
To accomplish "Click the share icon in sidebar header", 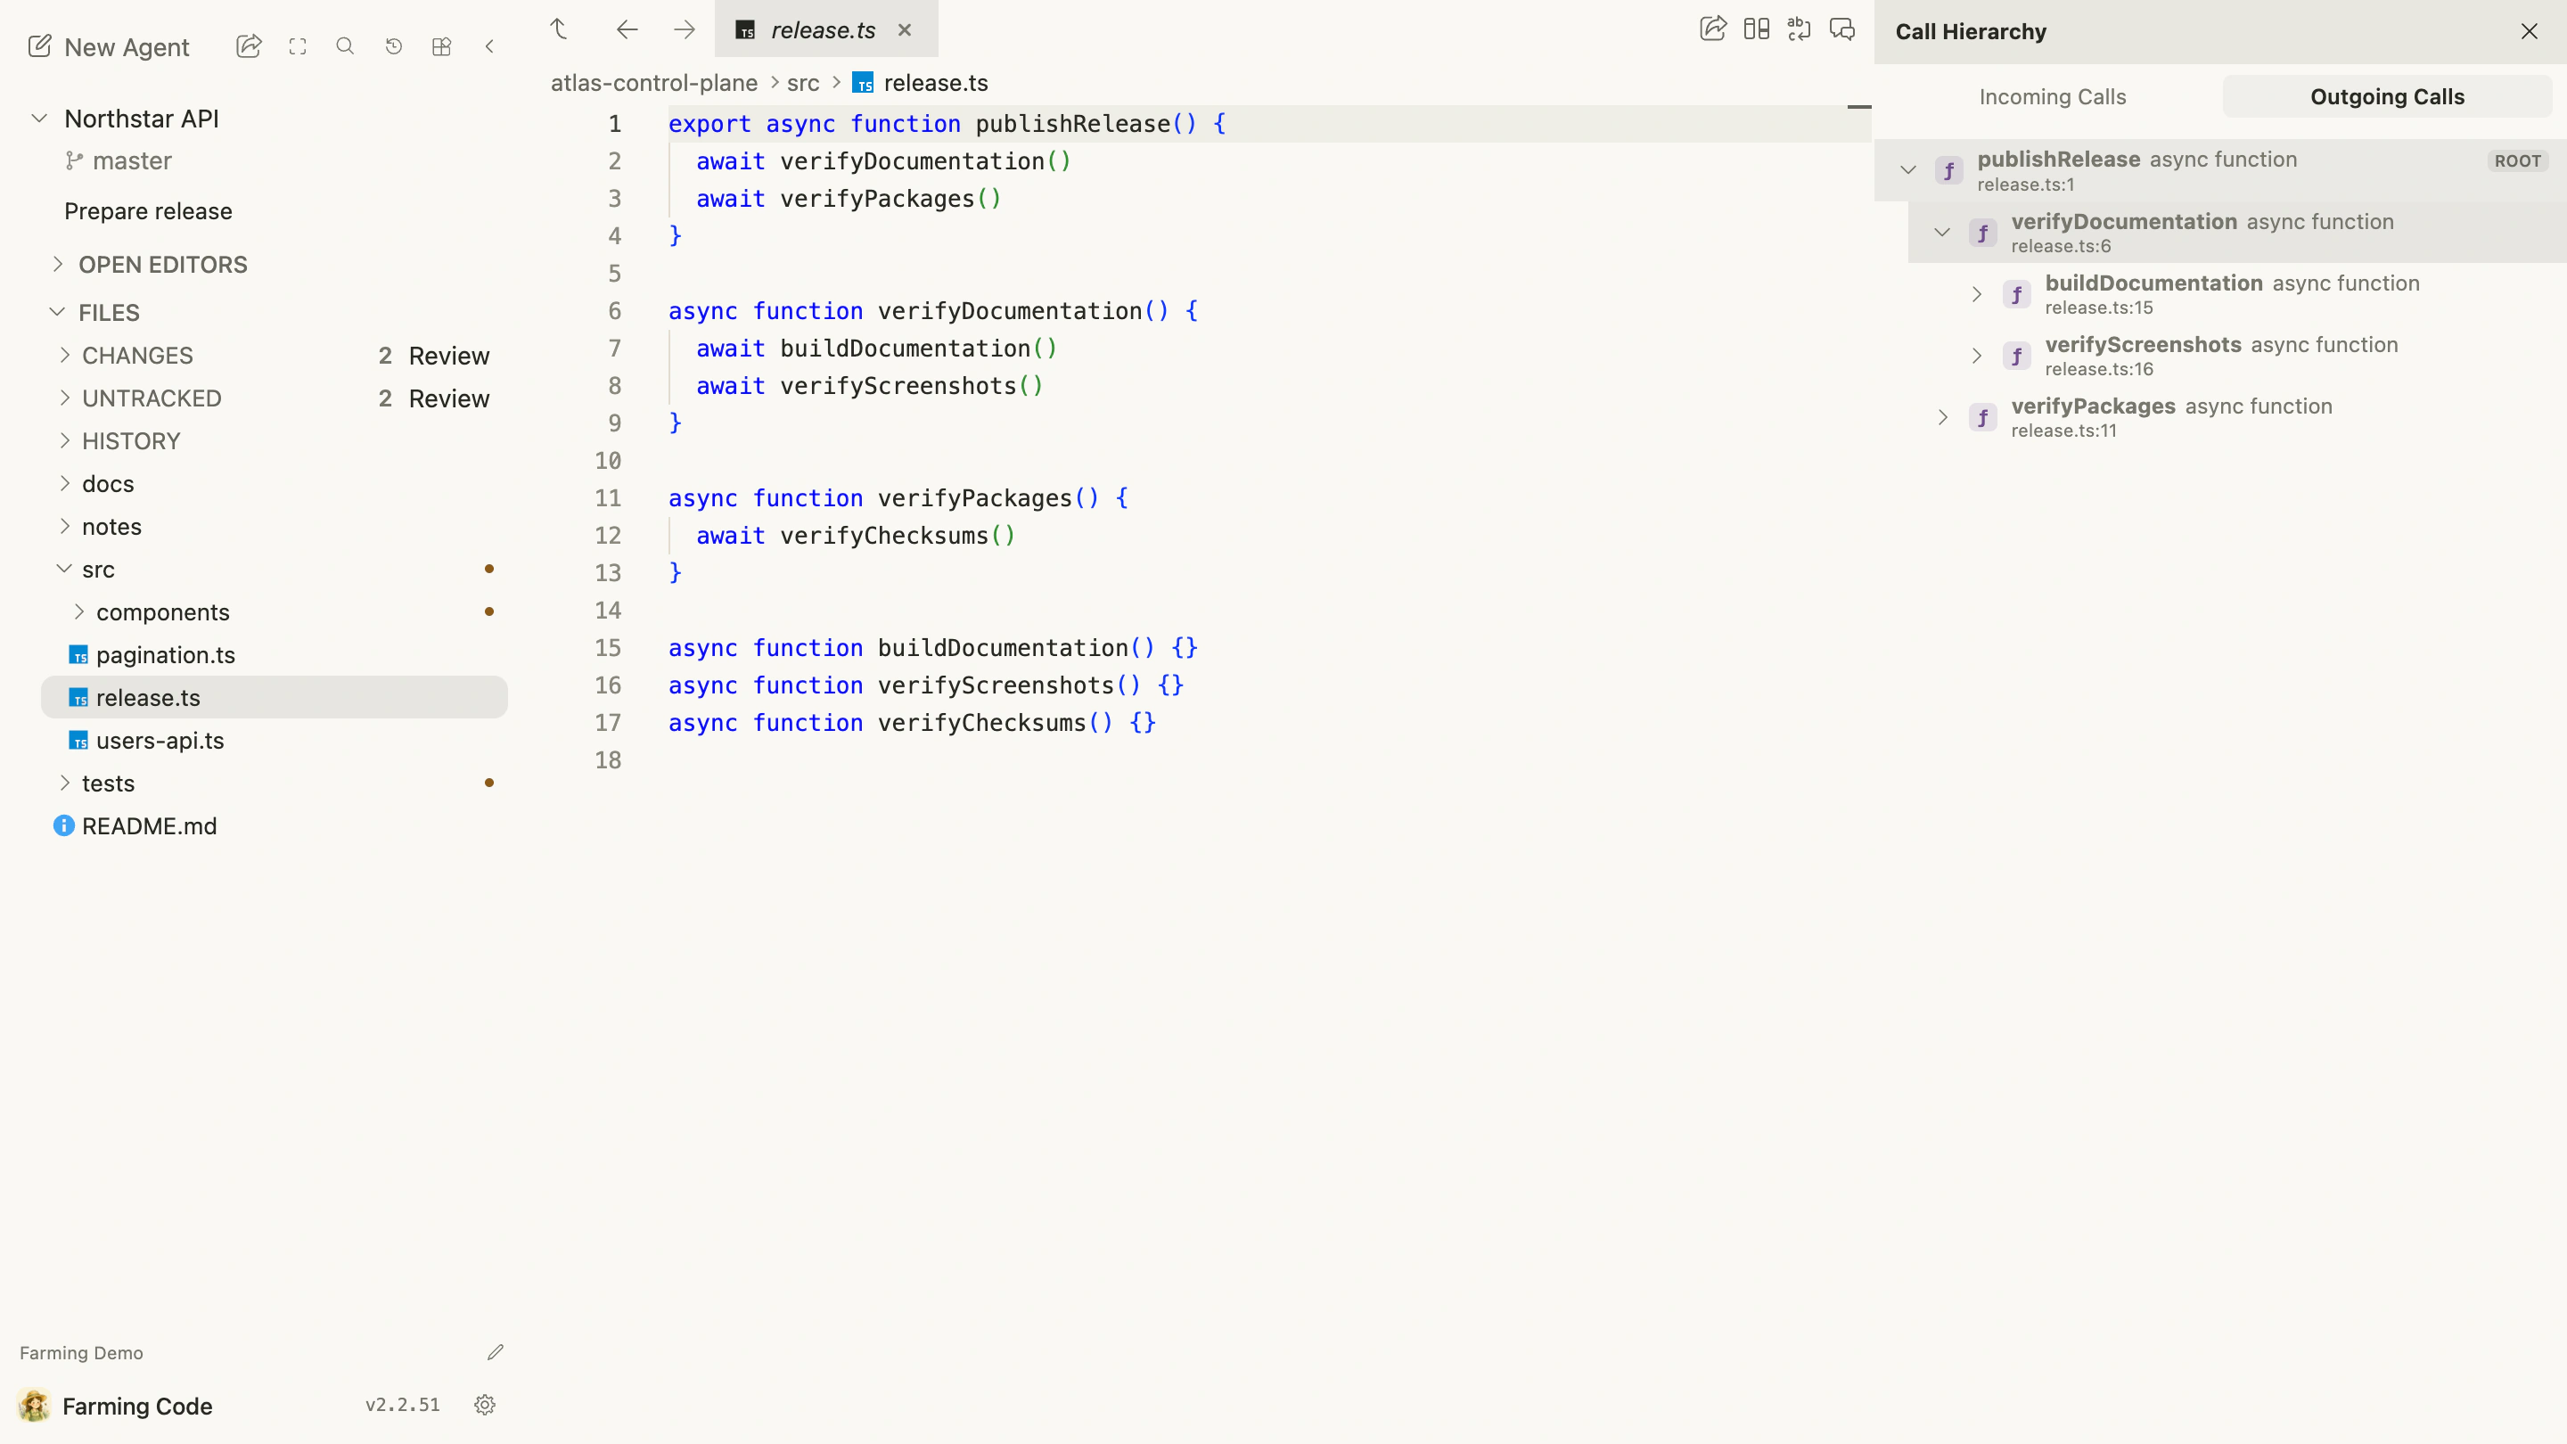I will (248, 45).
